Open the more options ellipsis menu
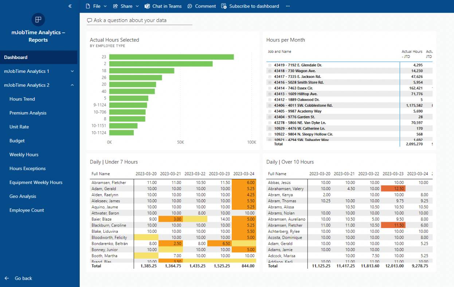Image resolution: width=454 pixels, height=287 pixels. pos(288,6)
